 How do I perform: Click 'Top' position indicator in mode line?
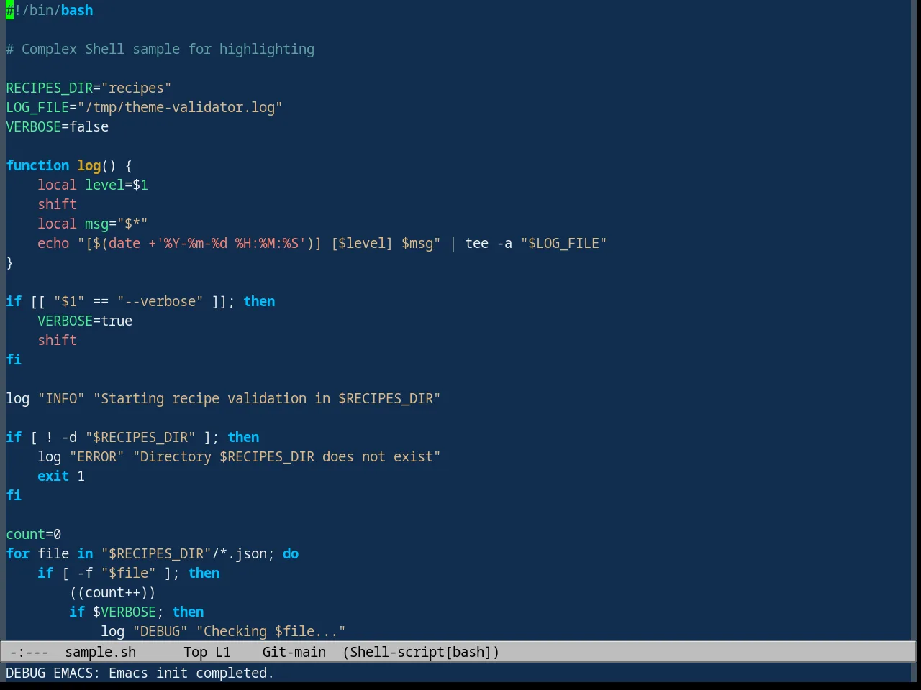pyautogui.click(x=195, y=653)
